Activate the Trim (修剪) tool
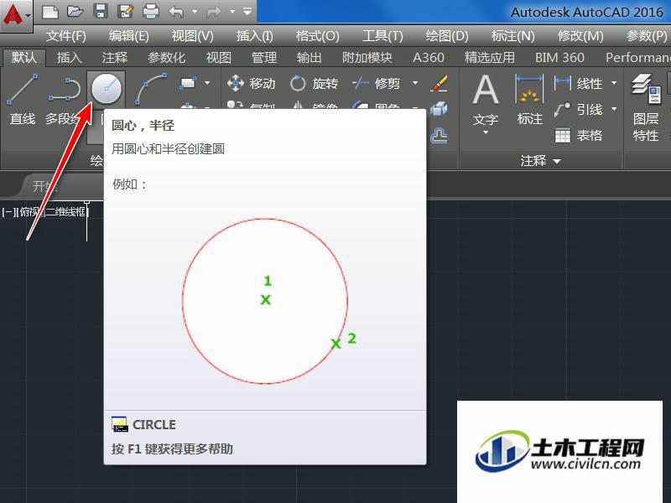The width and height of the screenshot is (671, 503). tap(377, 83)
